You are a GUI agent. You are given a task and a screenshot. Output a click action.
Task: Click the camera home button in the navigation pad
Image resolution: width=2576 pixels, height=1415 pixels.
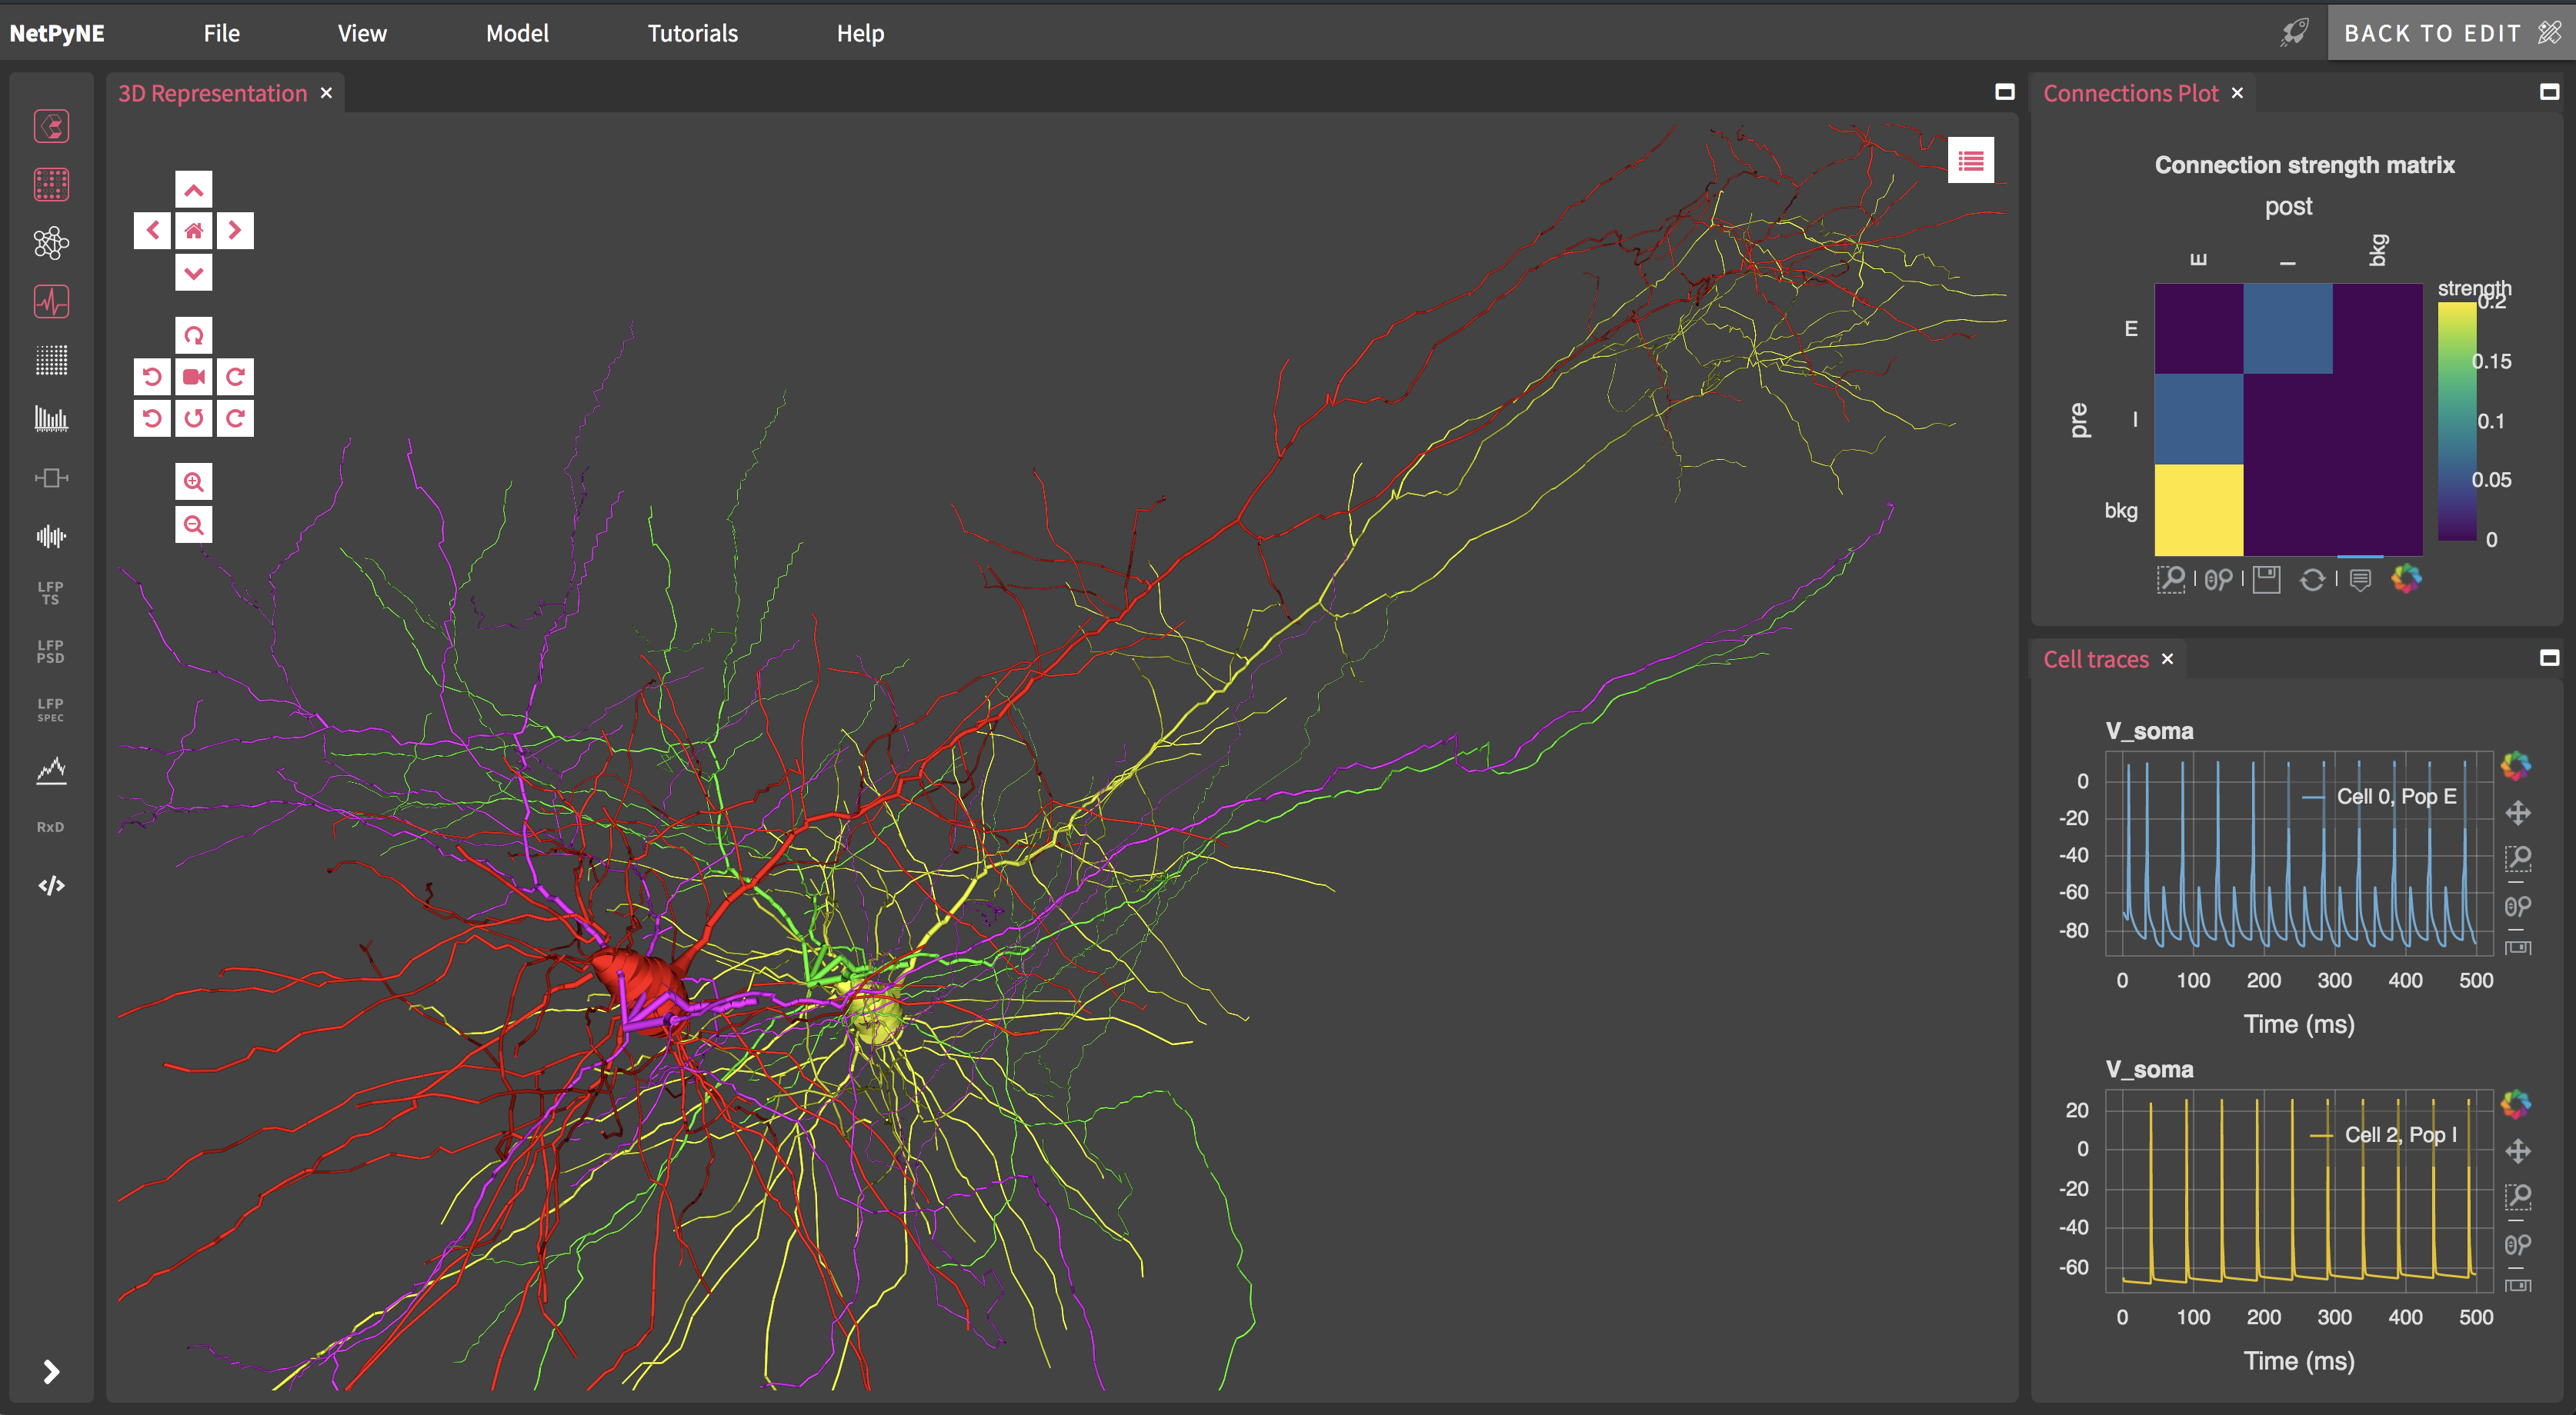coord(193,231)
